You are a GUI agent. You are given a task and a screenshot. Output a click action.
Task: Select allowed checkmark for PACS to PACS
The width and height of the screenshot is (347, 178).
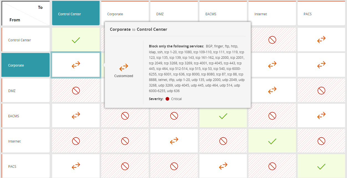[321, 166]
